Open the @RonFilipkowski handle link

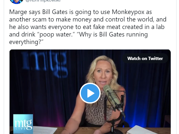coord(43,1)
